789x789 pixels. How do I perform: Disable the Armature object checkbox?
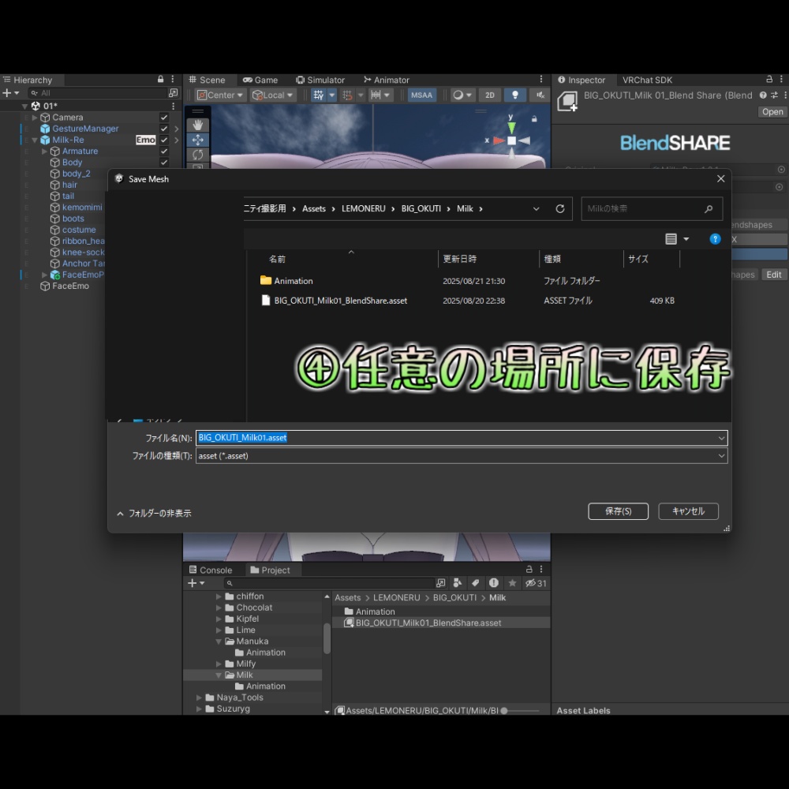pyautogui.click(x=164, y=151)
